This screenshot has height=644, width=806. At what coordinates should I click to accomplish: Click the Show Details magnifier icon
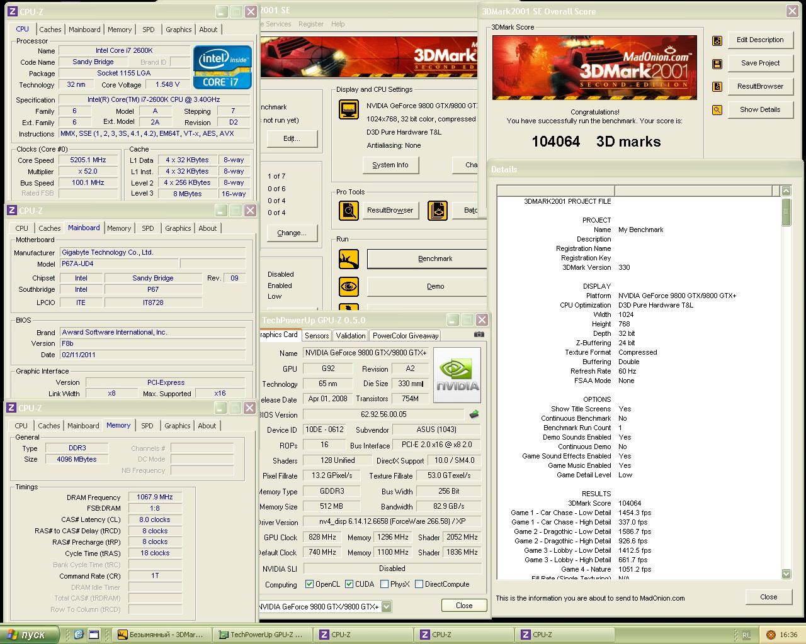click(x=717, y=110)
